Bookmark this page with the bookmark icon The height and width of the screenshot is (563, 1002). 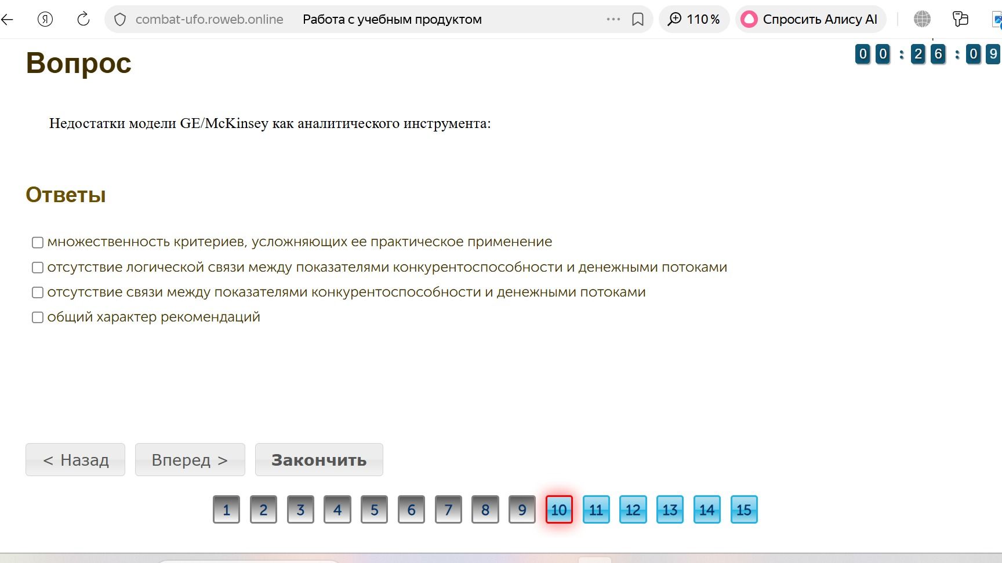pos(638,20)
